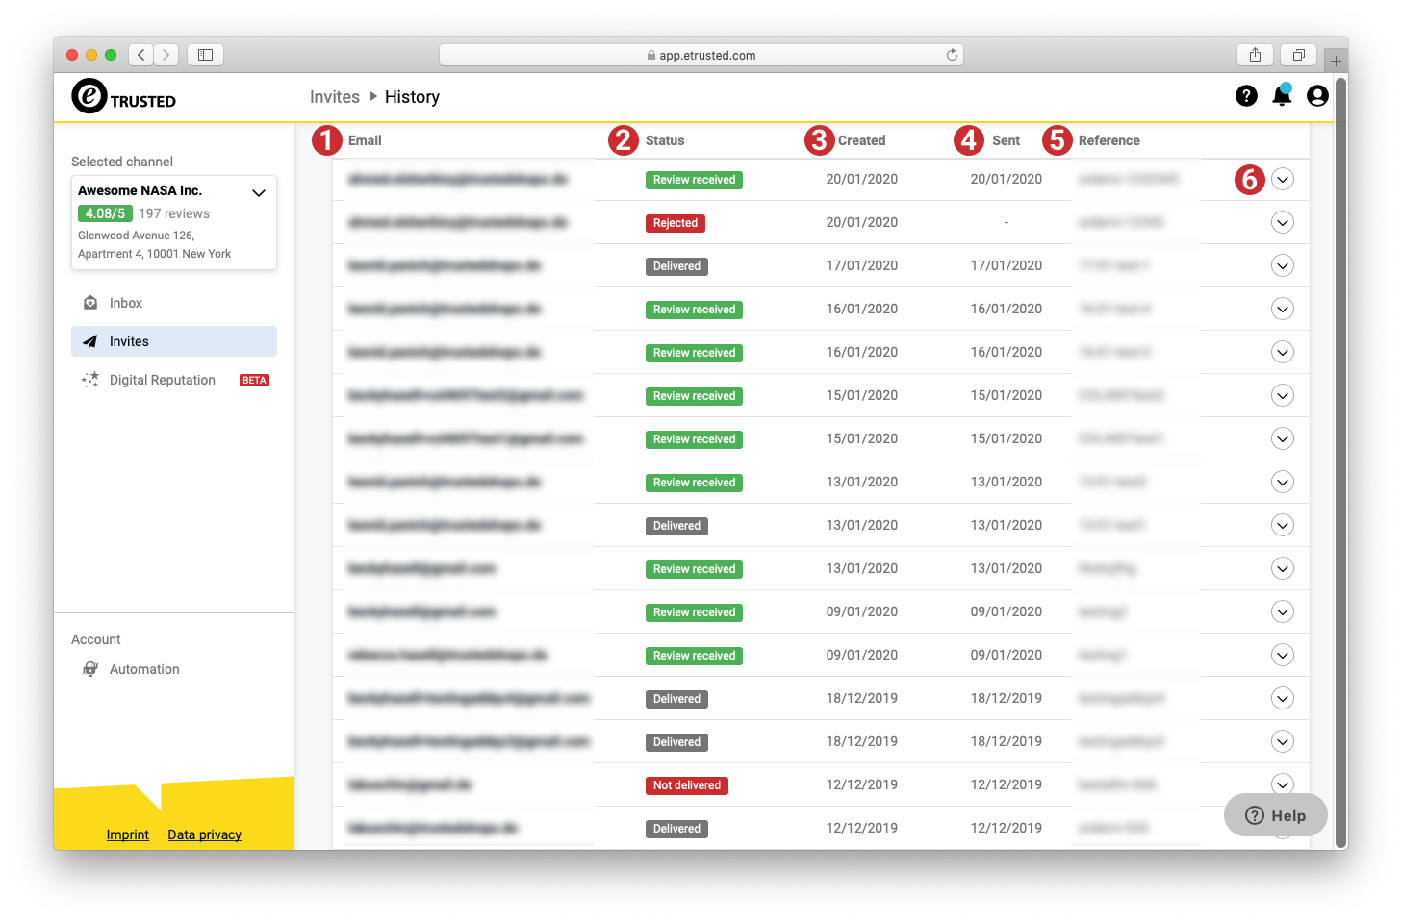Open the user account profile icon
Viewport: 1402px width, 921px height.
click(x=1317, y=96)
